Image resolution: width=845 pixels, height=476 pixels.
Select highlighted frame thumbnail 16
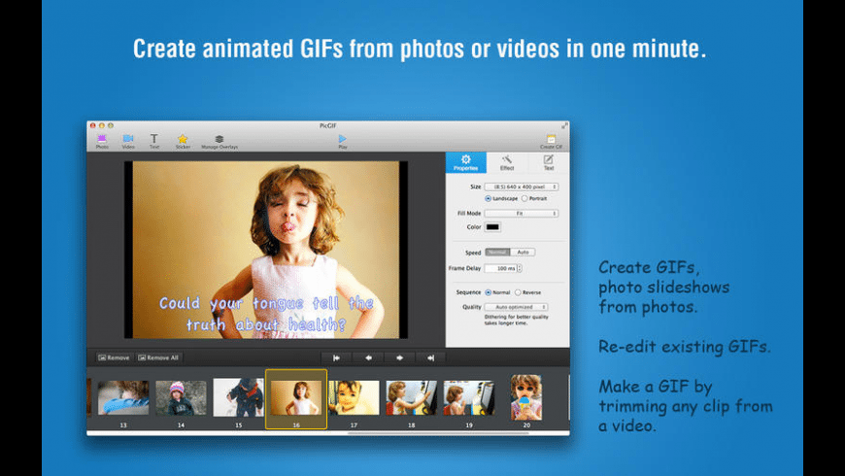pyautogui.click(x=296, y=398)
